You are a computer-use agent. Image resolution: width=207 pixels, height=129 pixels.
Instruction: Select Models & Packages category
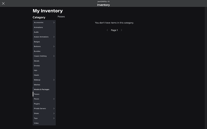(x=44, y=89)
